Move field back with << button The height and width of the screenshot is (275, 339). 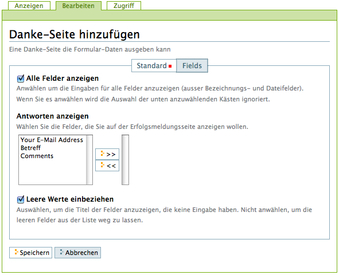(x=107, y=166)
